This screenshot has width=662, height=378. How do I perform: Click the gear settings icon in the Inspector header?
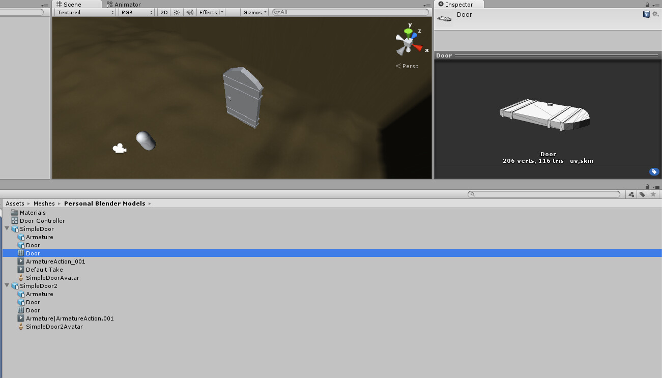pyautogui.click(x=655, y=15)
